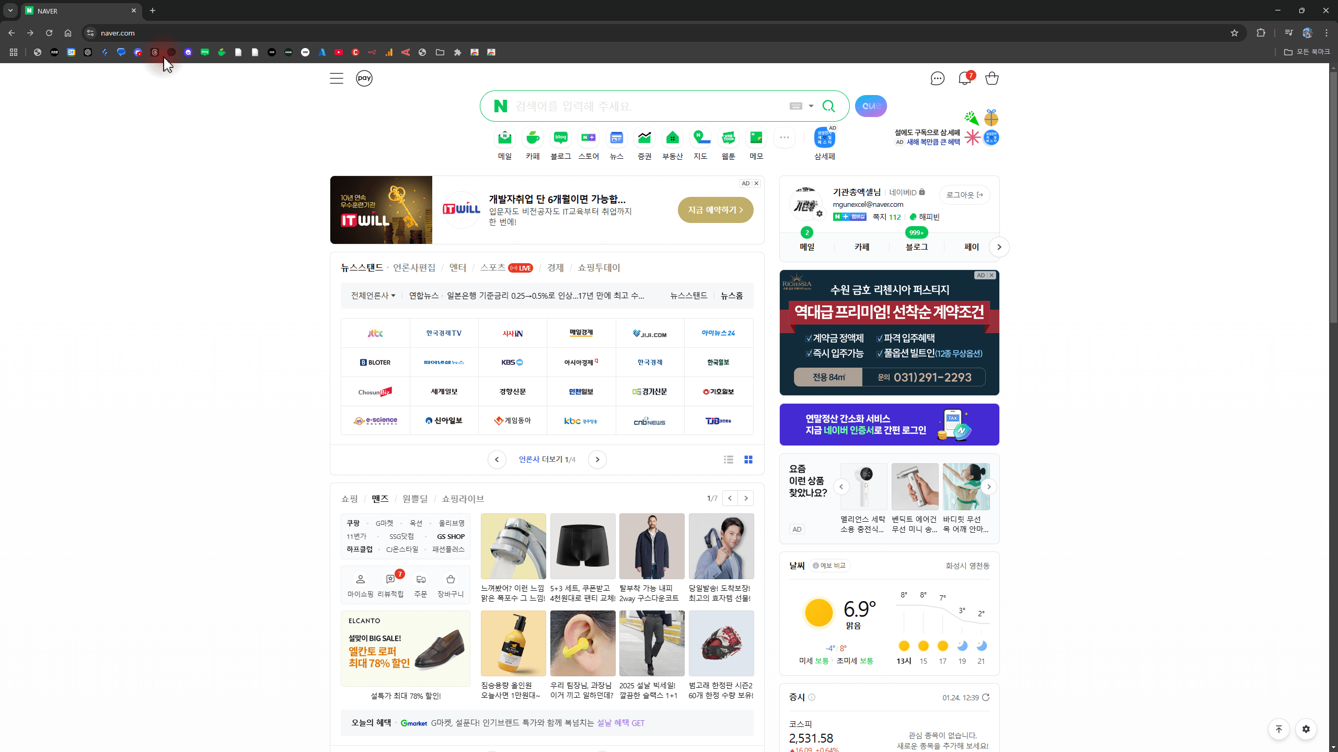Go to previous press page in 언론사 더보기
Screen dimensions: 1338x752
tap(497, 460)
